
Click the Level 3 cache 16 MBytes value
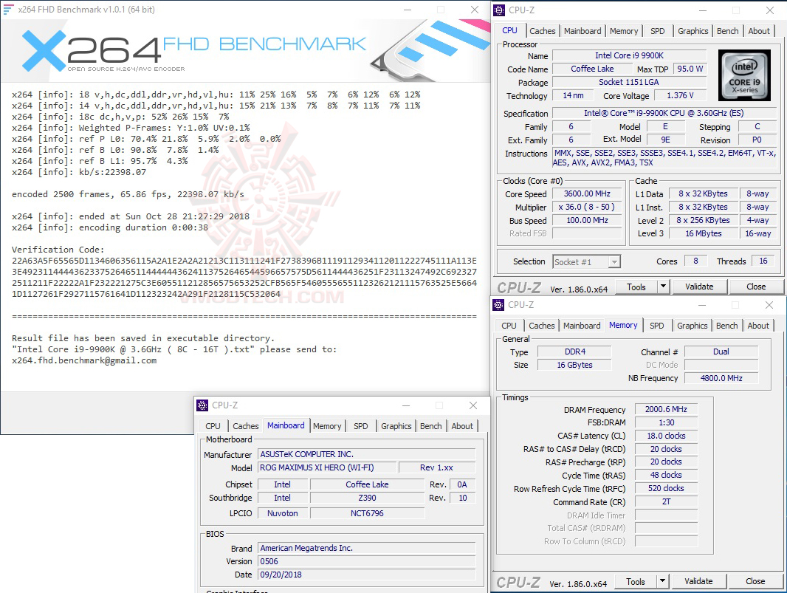coord(704,233)
